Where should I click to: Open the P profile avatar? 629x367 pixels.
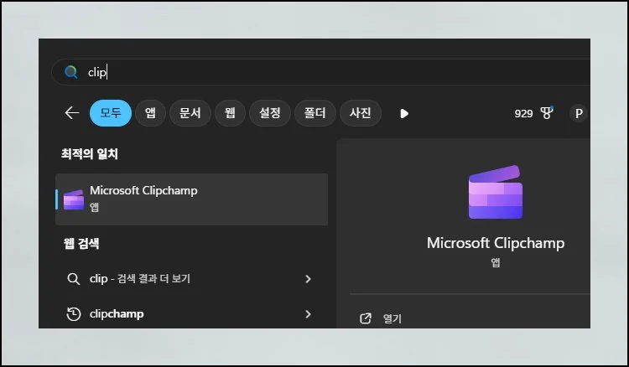tap(579, 113)
